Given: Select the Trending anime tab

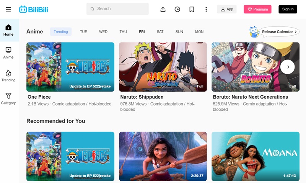Looking at the screenshot, I should pos(61,32).
